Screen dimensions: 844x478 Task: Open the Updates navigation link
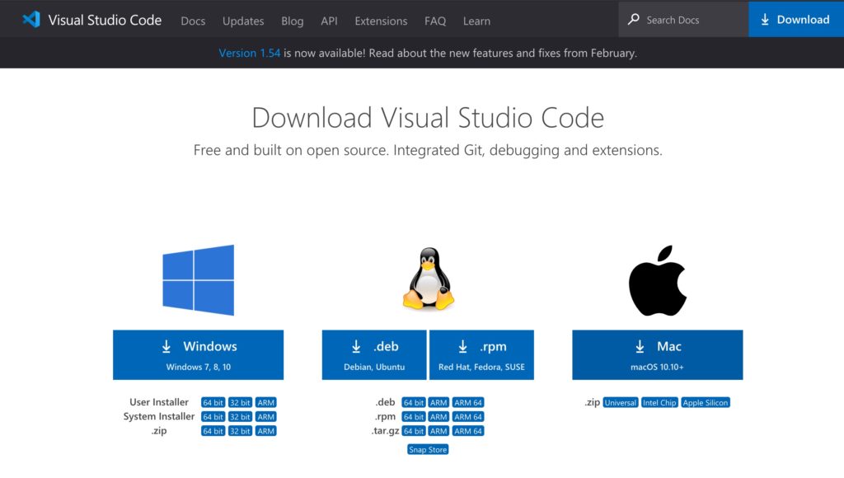(243, 21)
